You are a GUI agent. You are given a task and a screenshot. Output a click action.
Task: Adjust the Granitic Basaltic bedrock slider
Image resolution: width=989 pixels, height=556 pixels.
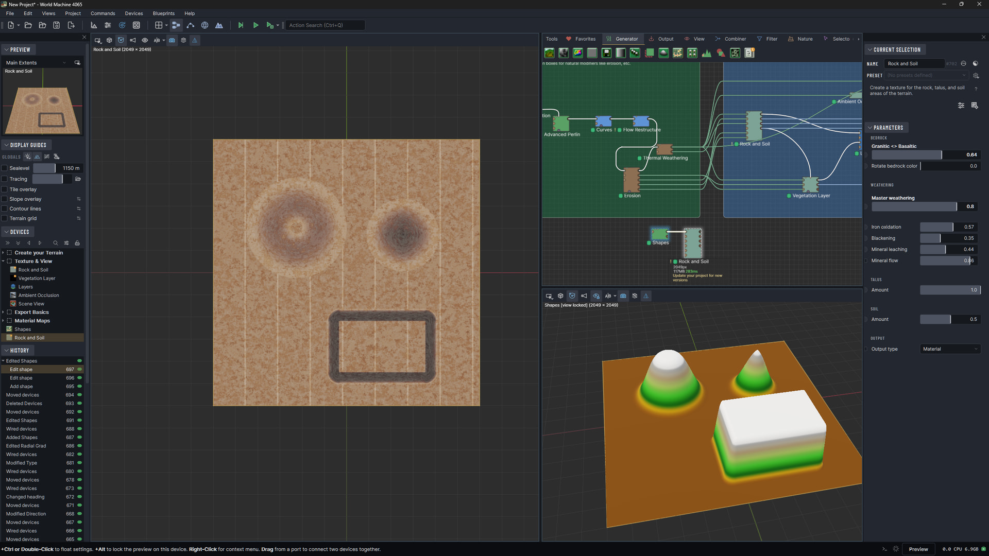coord(925,155)
